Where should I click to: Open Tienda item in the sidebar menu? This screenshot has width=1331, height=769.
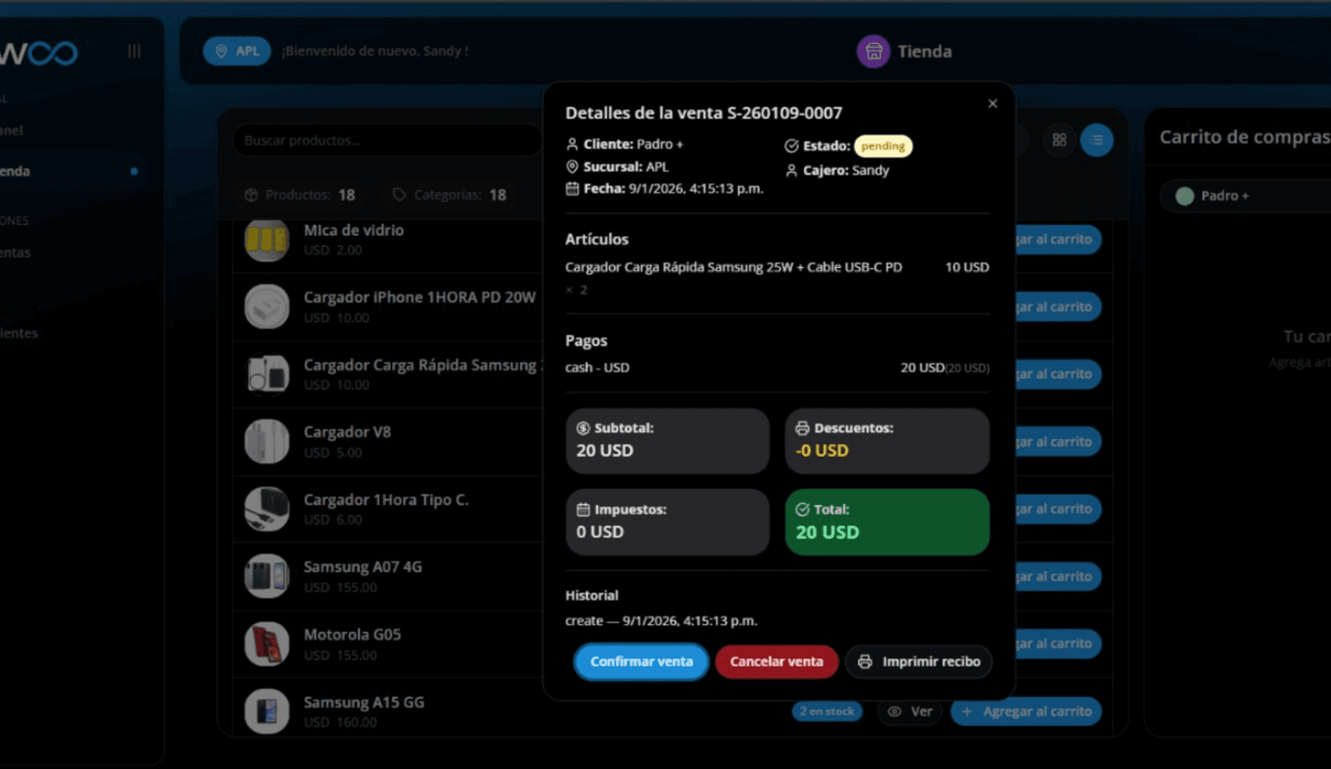click(x=16, y=171)
